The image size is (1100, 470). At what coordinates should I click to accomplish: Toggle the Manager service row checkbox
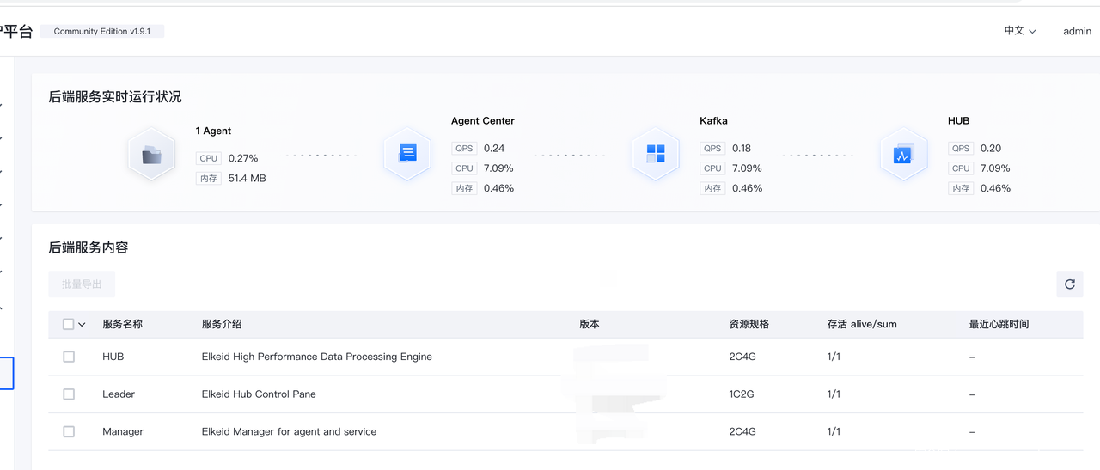(69, 432)
